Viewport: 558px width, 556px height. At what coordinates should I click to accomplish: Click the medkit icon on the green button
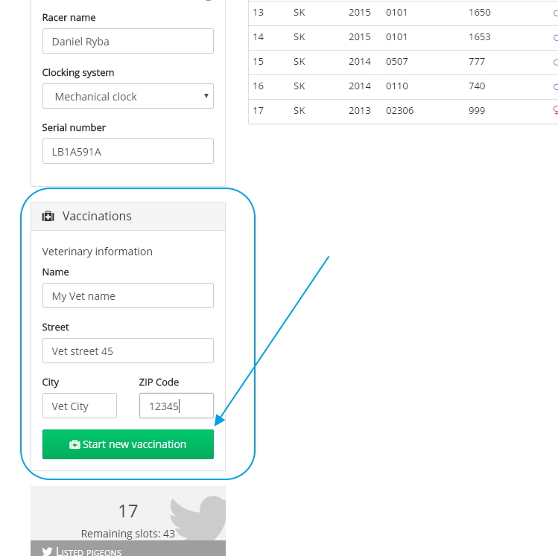point(74,444)
